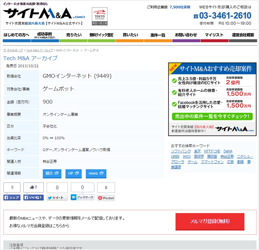Image resolution: width=259 pixels, height=250 pixels.
Task: Click the DeNA keyword link
Action: [228, 151]
